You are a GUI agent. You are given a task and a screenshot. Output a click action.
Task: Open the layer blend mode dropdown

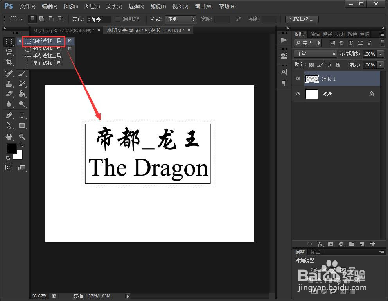click(x=315, y=54)
